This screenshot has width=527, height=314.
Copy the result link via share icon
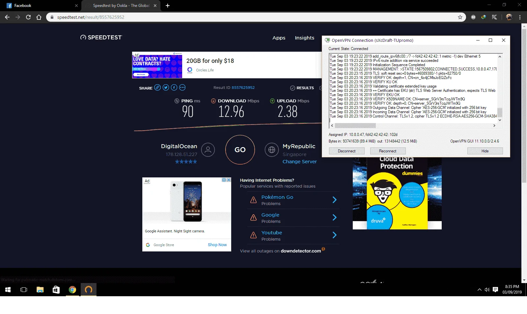pyautogui.click(x=157, y=88)
